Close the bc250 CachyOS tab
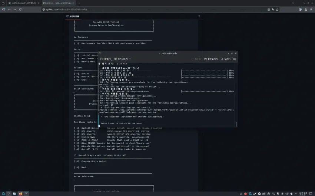This screenshot has width=315, height=196. [39, 3]
